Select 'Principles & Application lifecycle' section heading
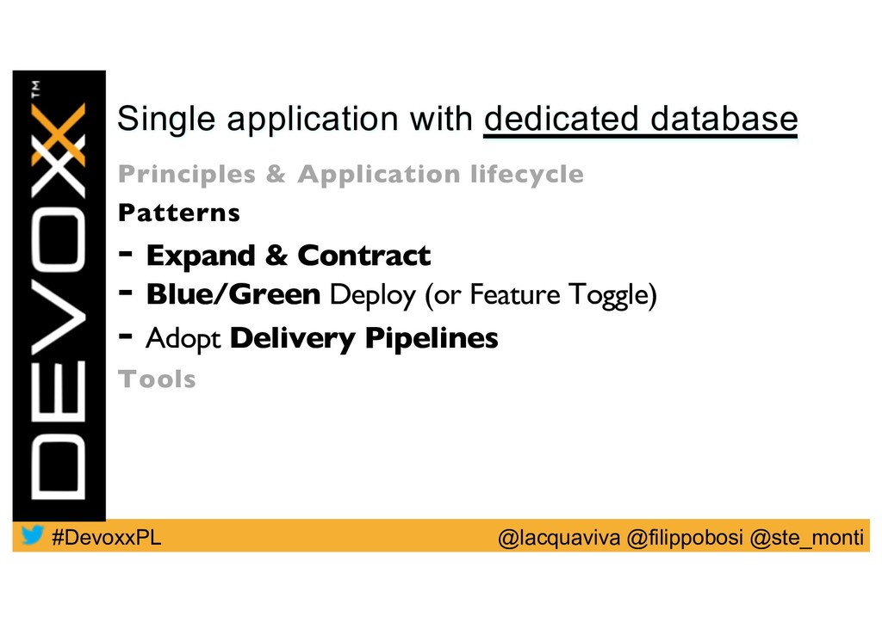Image resolution: width=882 pixels, height=623 pixels. click(x=350, y=175)
